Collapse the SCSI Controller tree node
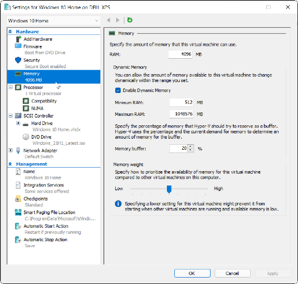 (10, 115)
